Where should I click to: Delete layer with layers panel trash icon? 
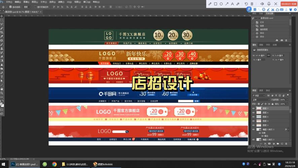[286, 144]
